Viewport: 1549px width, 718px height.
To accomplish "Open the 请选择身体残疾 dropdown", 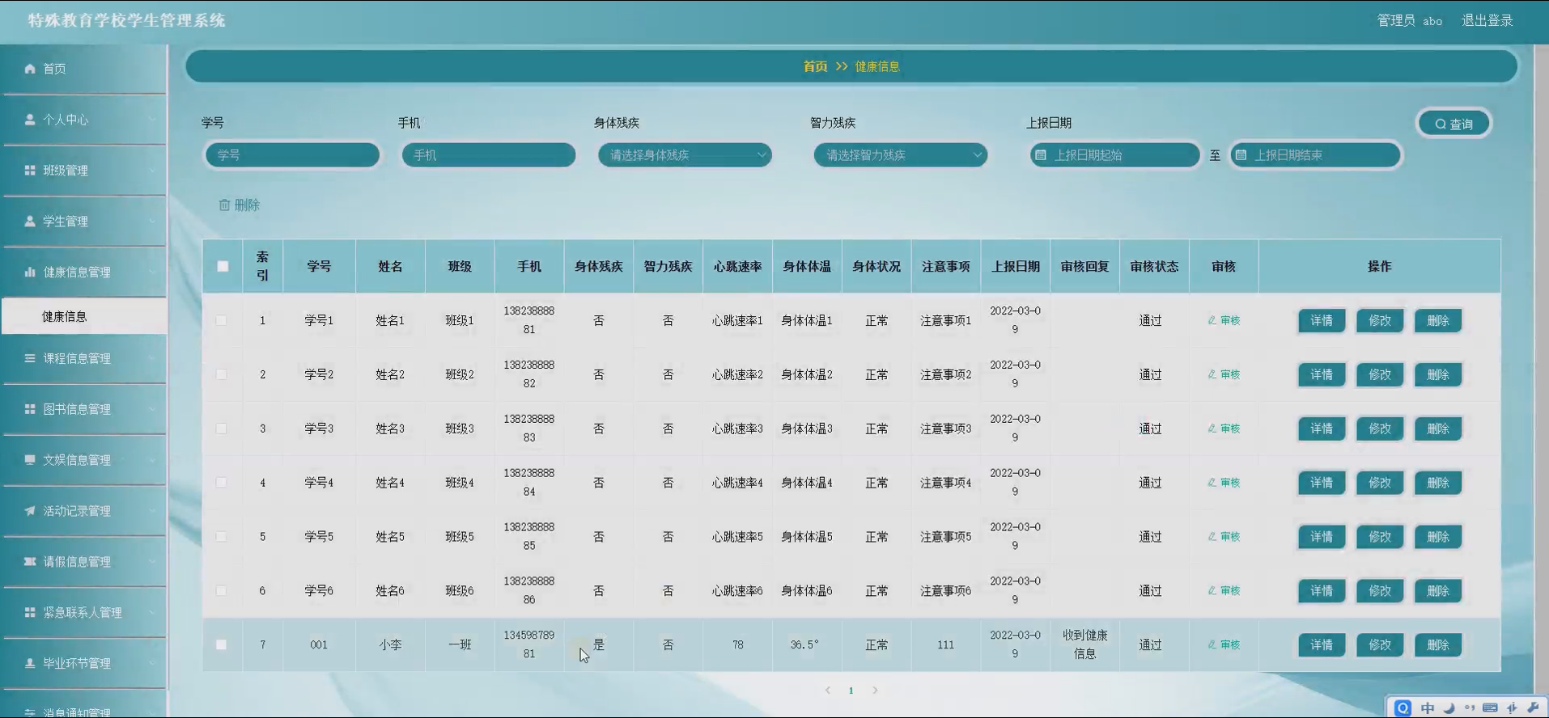I will (685, 155).
